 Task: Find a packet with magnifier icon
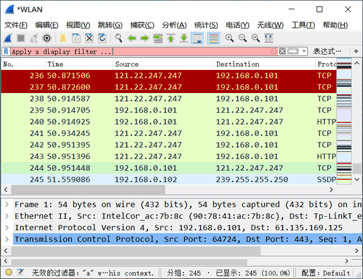tap(119, 38)
